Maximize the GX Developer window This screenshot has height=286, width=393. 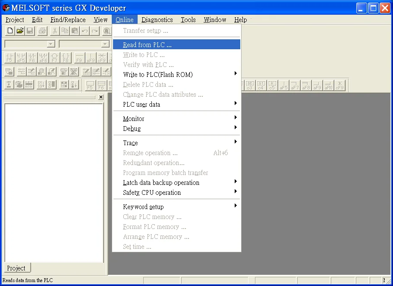(x=373, y=8)
